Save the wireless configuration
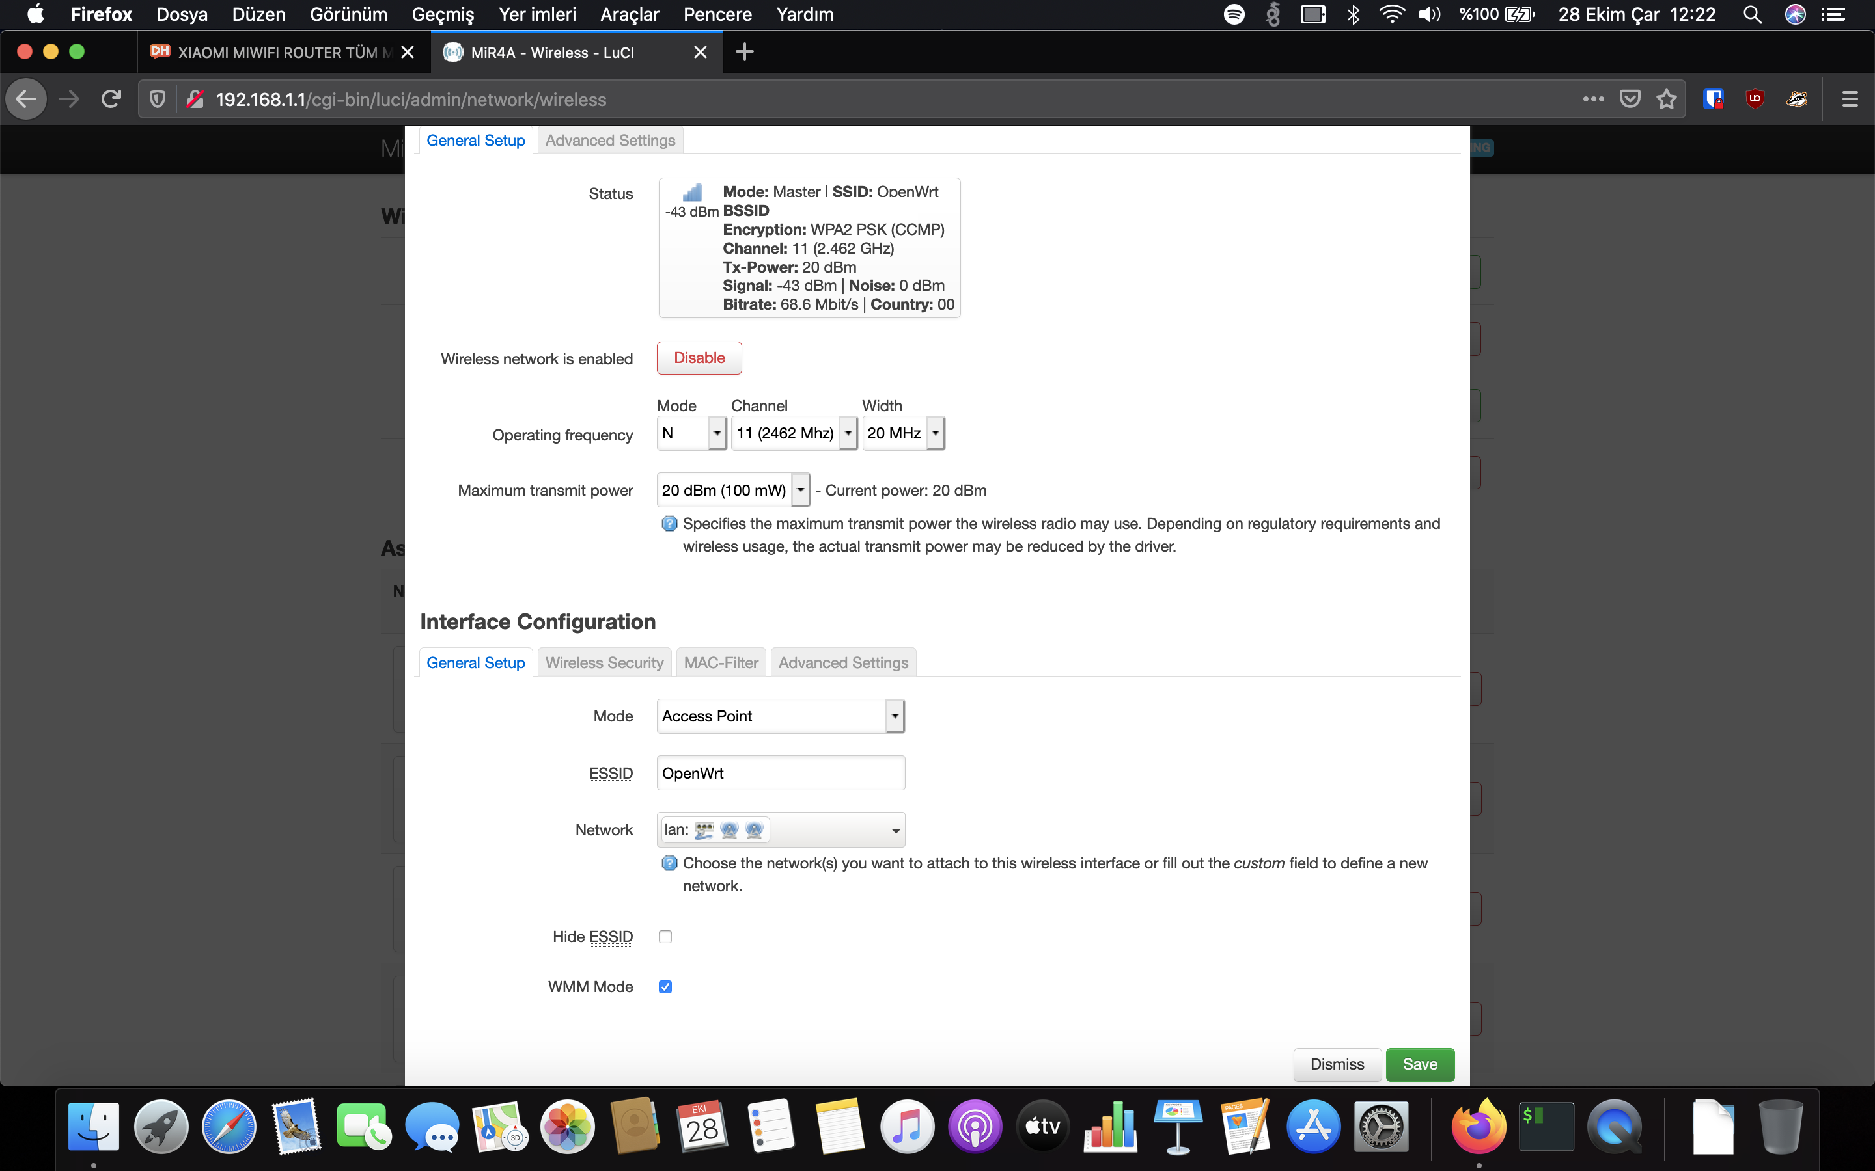This screenshot has width=1875, height=1171. pos(1419,1064)
